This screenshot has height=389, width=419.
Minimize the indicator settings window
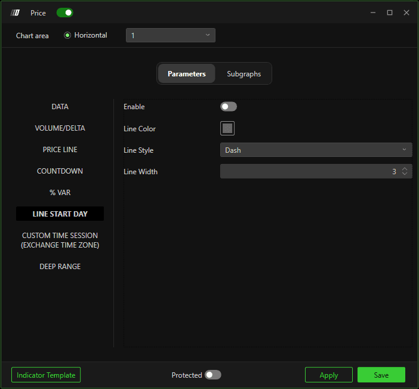[x=373, y=13]
